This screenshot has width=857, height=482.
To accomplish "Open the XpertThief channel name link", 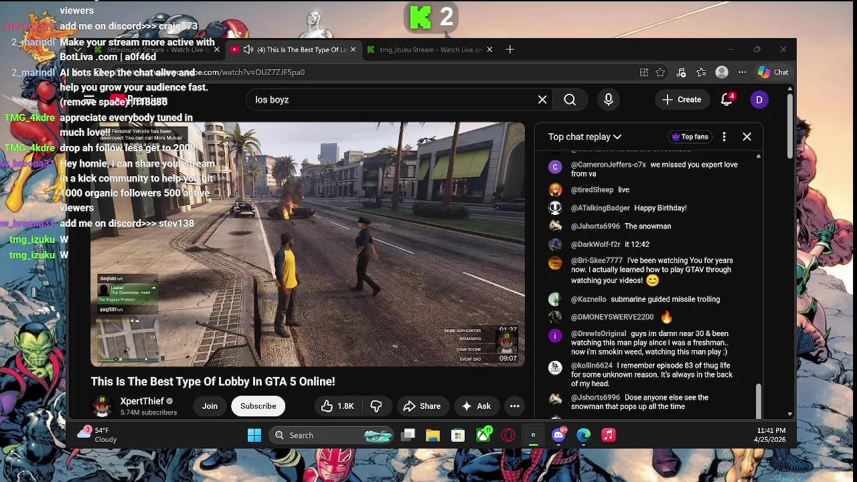I will click(x=142, y=401).
